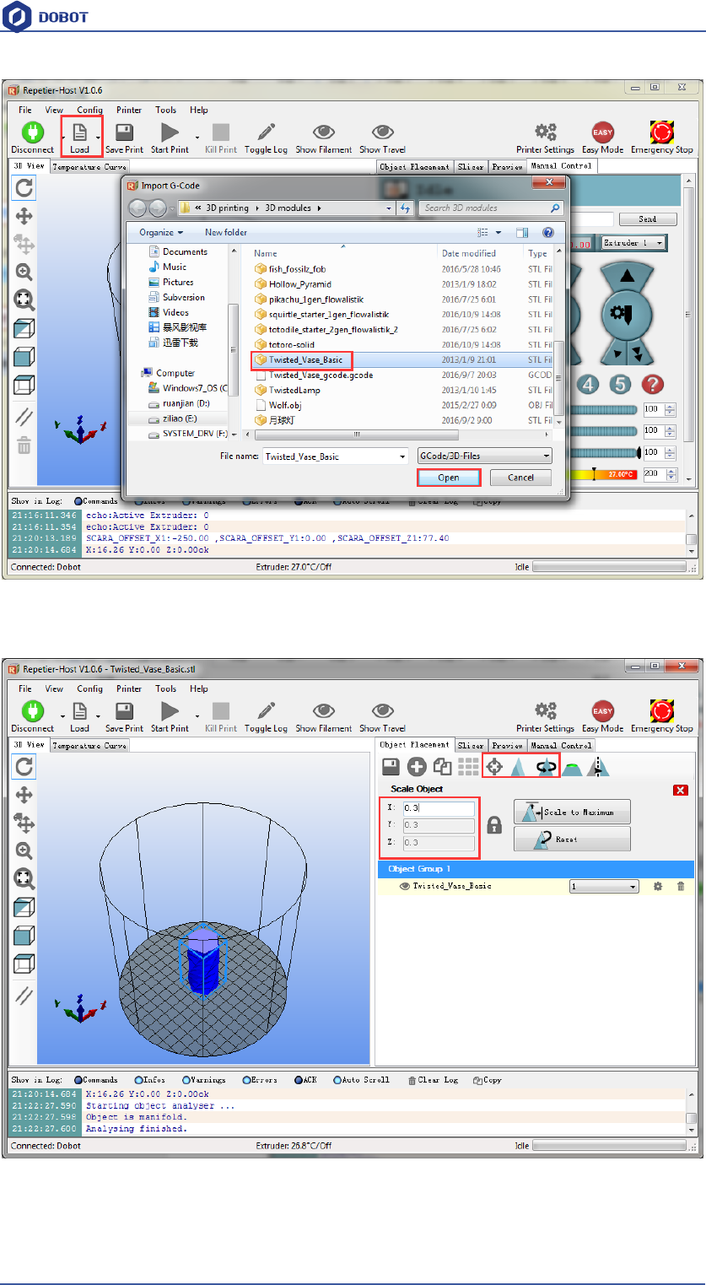This screenshot has height=1285, width=706.
Task: Click the Open button in Import G-Code
Action: (449, 478)
